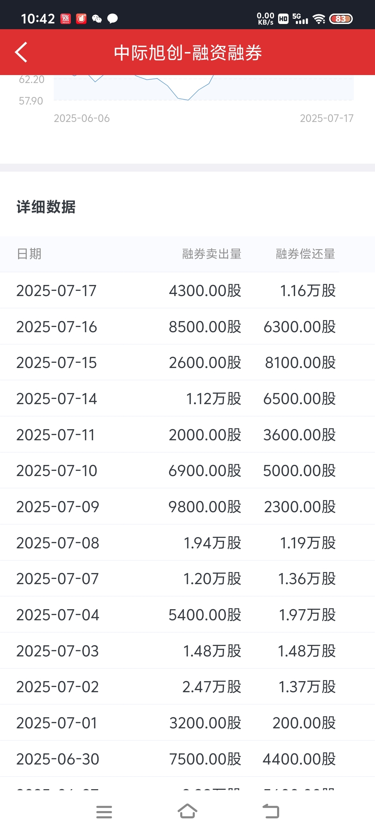This screenshot has width=375, height=834.
Task: Select the 2025-07-01 data row
Action: (x=187, y=723)
